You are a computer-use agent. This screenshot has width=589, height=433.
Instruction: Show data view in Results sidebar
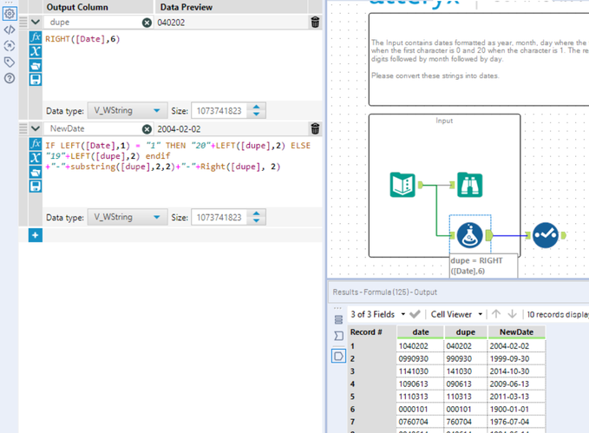338,356
